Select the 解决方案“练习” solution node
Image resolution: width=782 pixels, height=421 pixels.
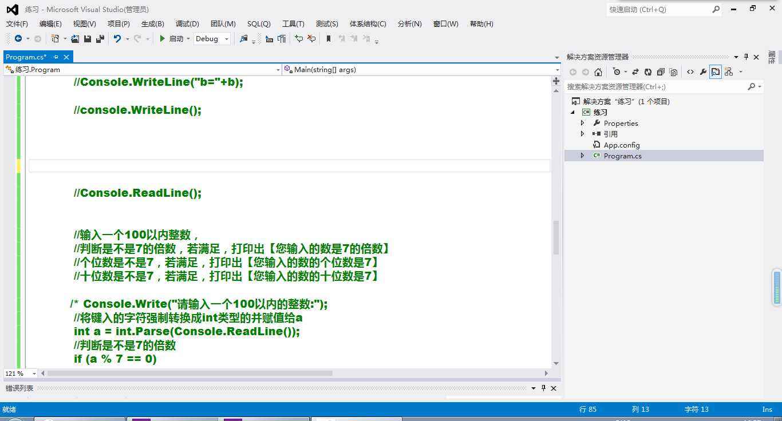click(x=626, y=101)
